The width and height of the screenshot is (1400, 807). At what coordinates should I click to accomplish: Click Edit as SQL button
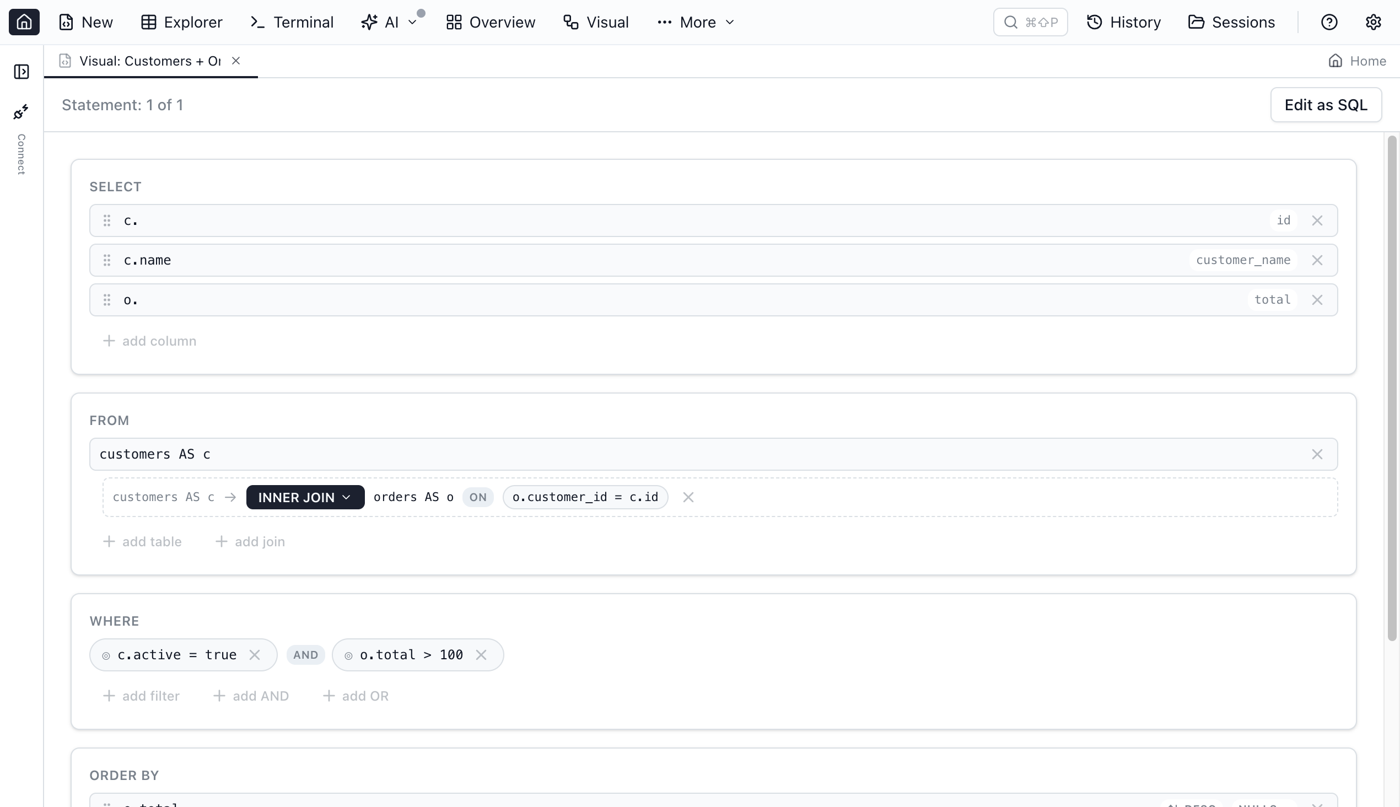(1326, 105)
